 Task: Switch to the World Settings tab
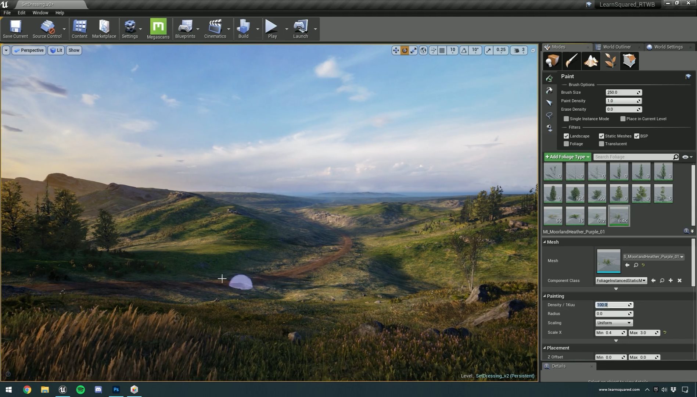(x=668, y=47)
